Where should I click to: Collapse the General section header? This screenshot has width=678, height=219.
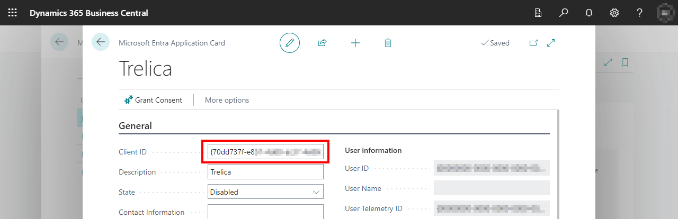[135, 126]
